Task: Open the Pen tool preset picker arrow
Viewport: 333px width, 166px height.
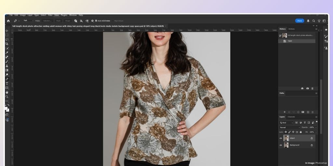Action: [19, 21]
